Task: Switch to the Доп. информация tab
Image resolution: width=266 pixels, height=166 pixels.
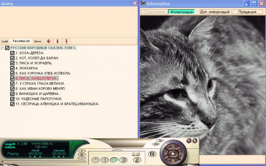Action: tap(214, 12)
